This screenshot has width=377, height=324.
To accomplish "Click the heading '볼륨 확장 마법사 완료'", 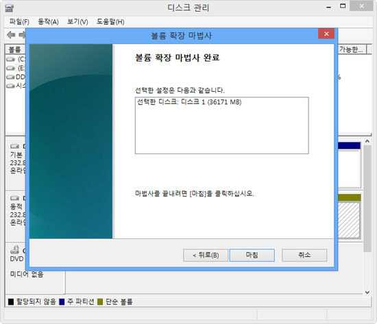I will coord(178,58).
